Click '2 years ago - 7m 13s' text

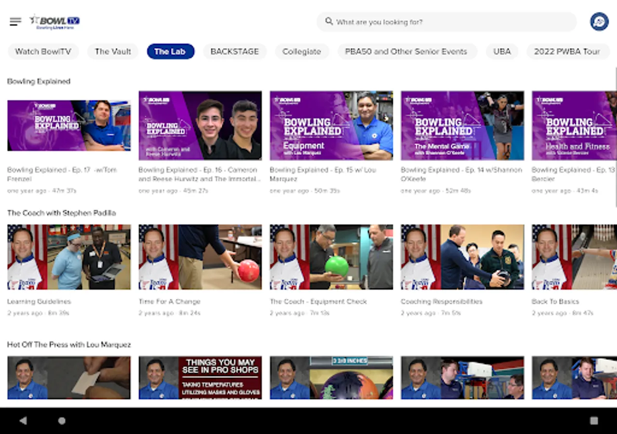coord(299,313)
